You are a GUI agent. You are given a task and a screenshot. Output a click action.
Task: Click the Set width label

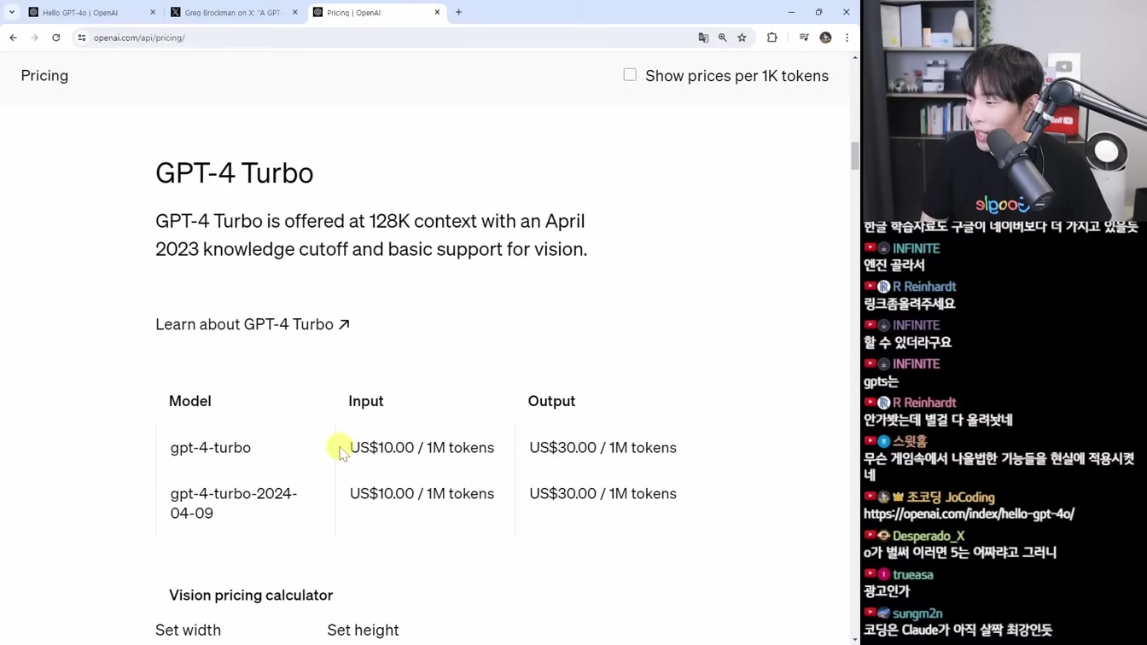188,630
